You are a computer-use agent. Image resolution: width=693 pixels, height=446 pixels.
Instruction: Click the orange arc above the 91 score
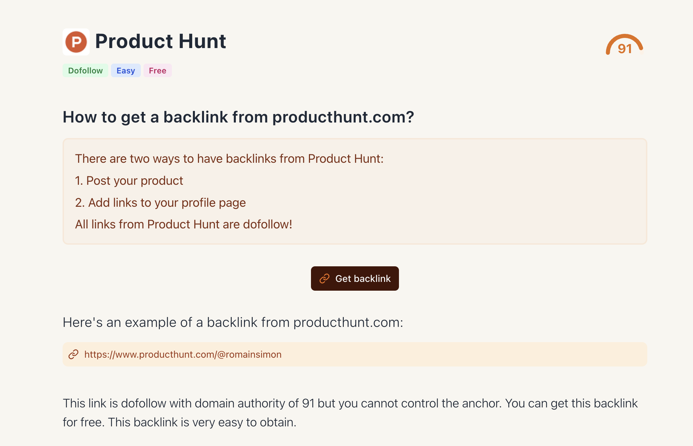(x=624, y=37)
